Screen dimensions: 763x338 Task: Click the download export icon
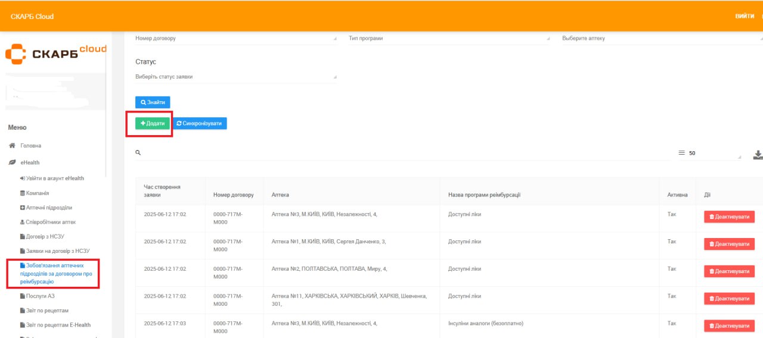pos(758,155)
